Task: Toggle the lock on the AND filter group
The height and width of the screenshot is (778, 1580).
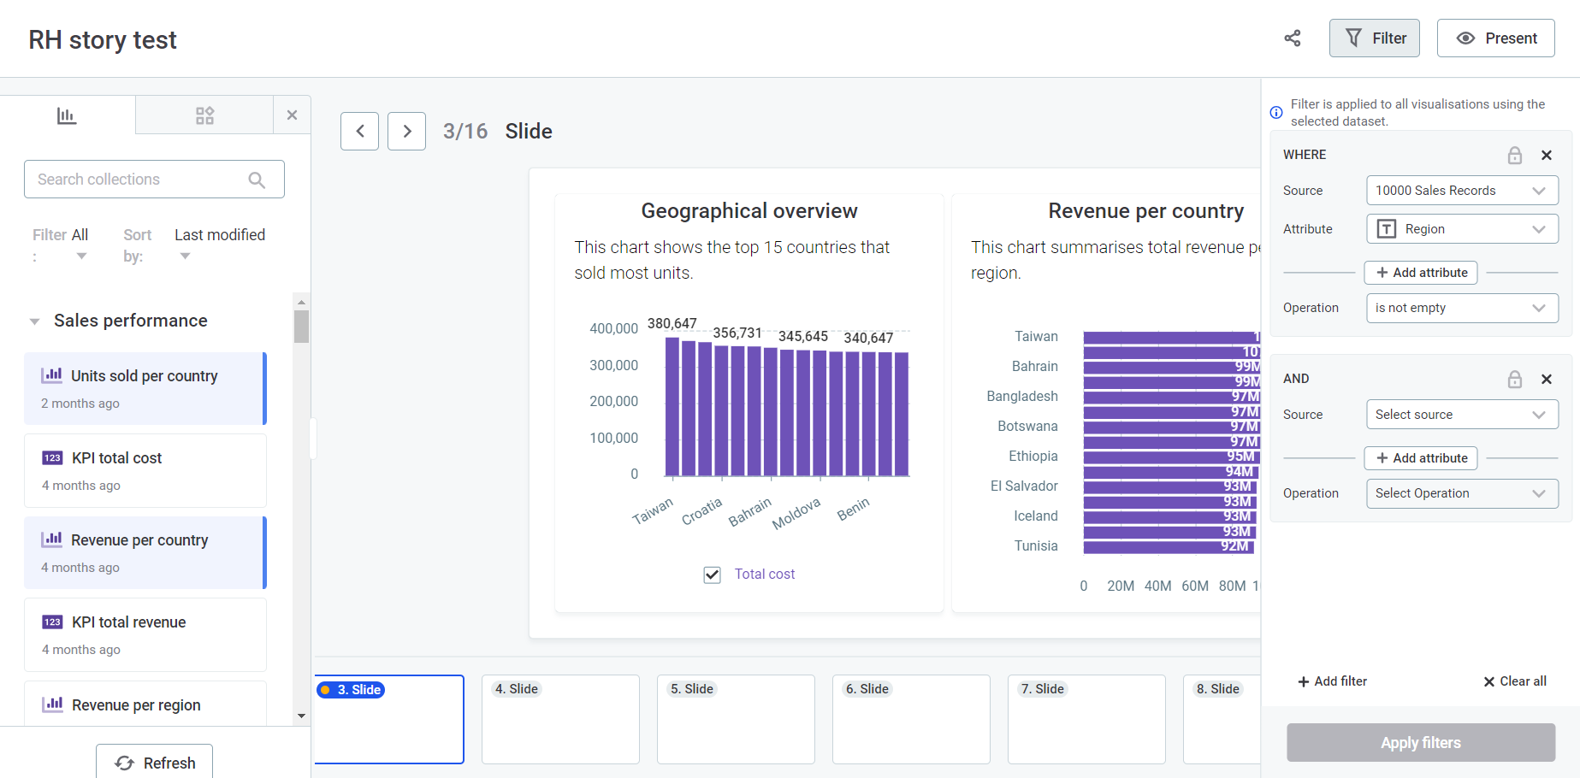Action: pos(1515,379)
